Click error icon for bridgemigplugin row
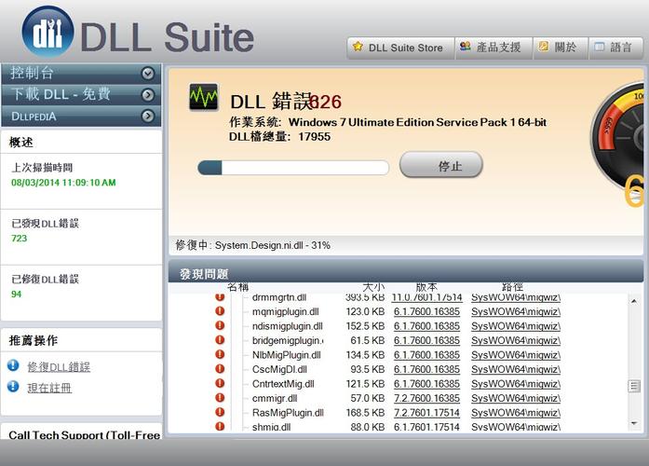Screen dimensions: 649x466 220,339
